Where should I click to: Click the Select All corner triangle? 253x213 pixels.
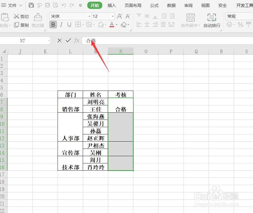click(x=4, y=51)
